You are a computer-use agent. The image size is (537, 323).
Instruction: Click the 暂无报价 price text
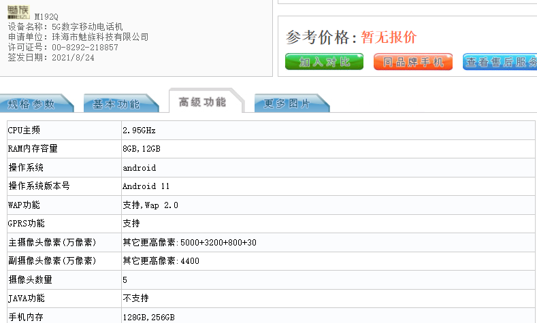tap(389, 37)
